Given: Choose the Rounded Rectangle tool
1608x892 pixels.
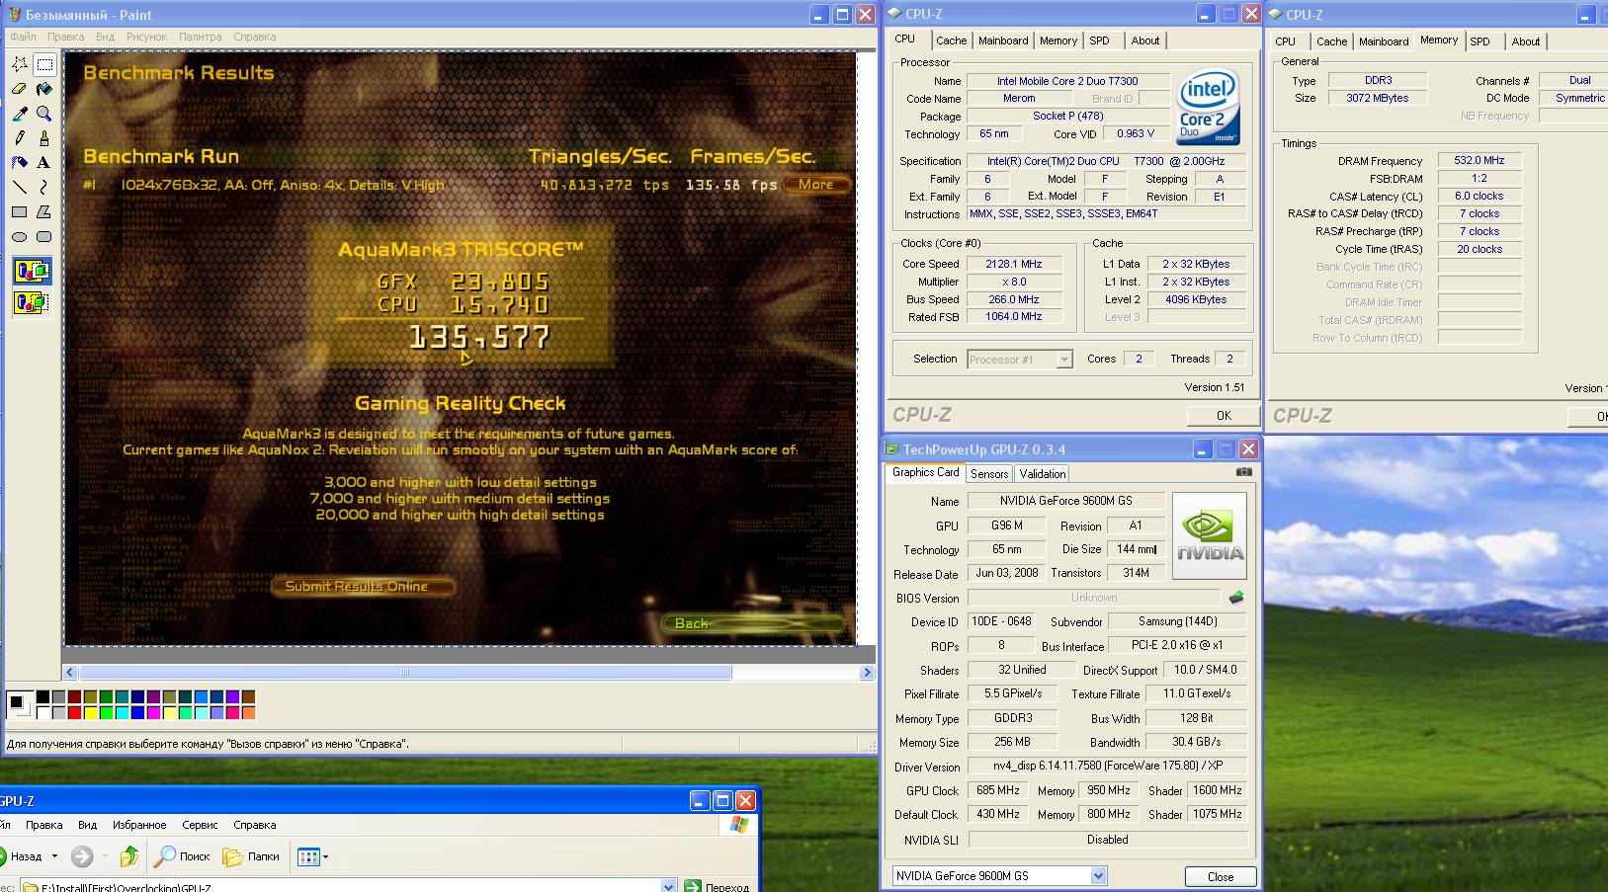Looking at the screenshot, I should coord(44,236).
